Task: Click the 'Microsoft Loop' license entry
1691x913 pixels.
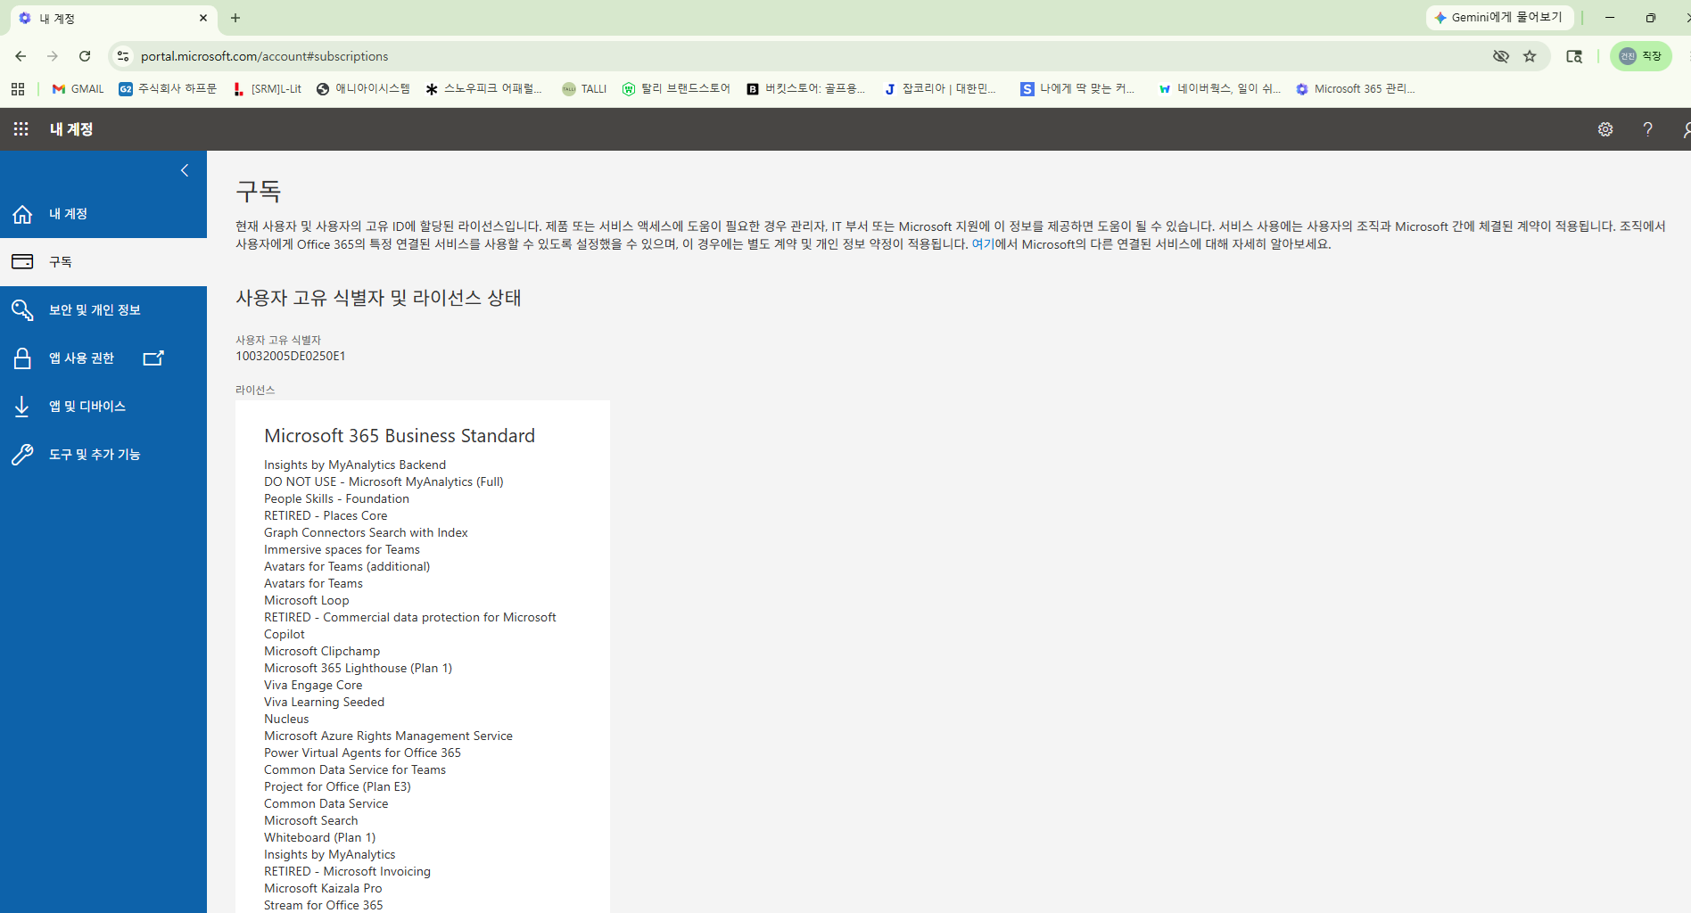Action: pos(307,601)
